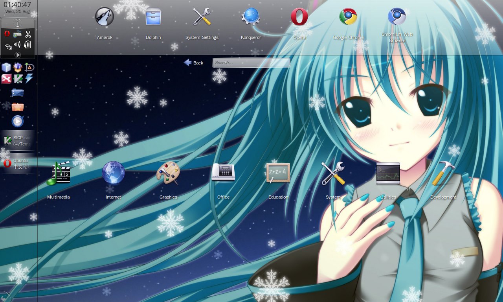Open the blue folder icon in panel

[x=18, y=93]
